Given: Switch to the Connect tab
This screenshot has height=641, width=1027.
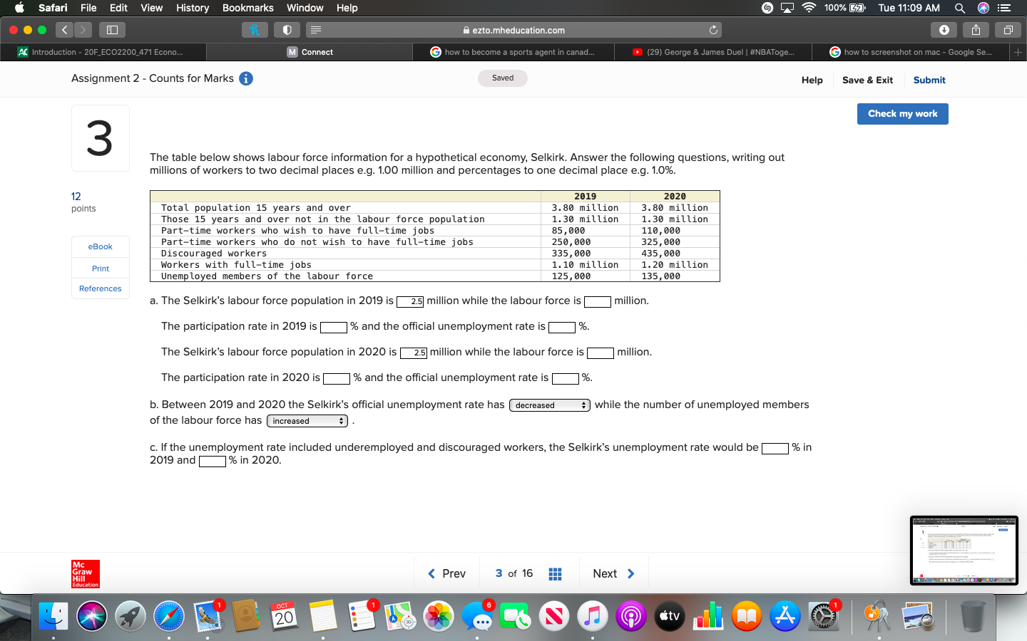Looking at the screenshot, I should click(310, 52).
